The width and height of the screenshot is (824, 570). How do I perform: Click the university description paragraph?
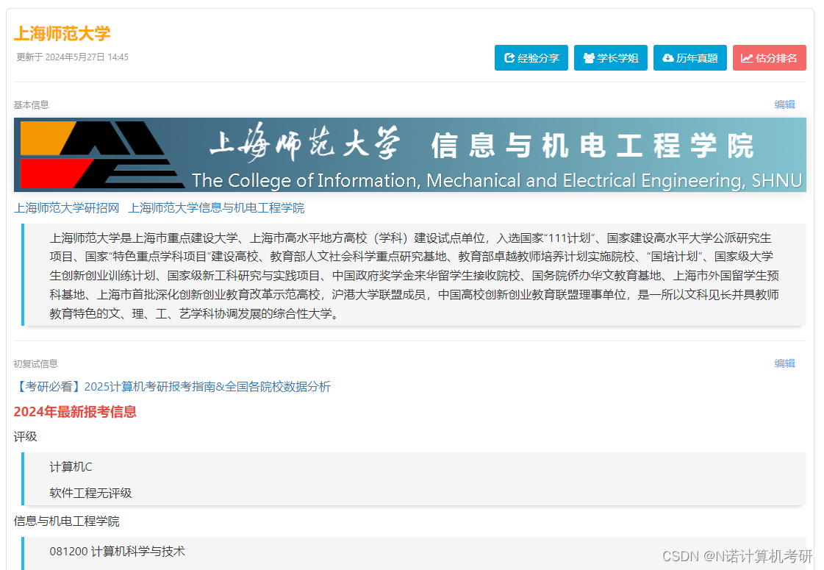[x=414, y=276]
